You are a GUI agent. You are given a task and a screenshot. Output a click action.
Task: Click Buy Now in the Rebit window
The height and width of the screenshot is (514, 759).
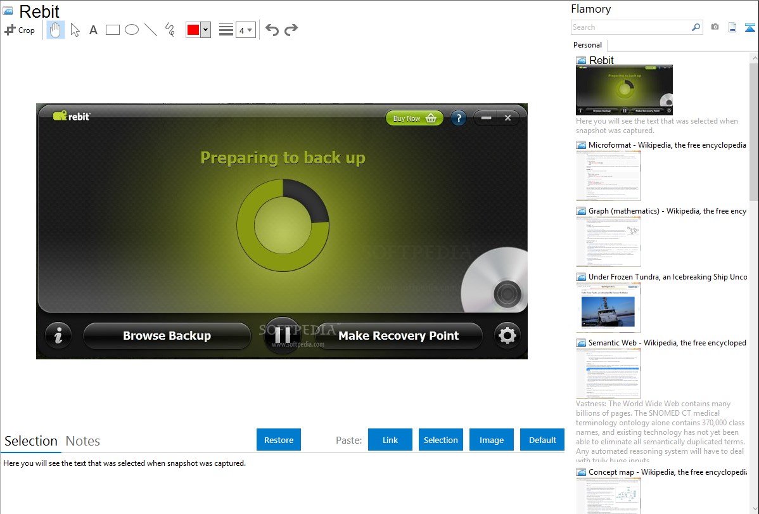pyautogui.click(x=414, y=119)
